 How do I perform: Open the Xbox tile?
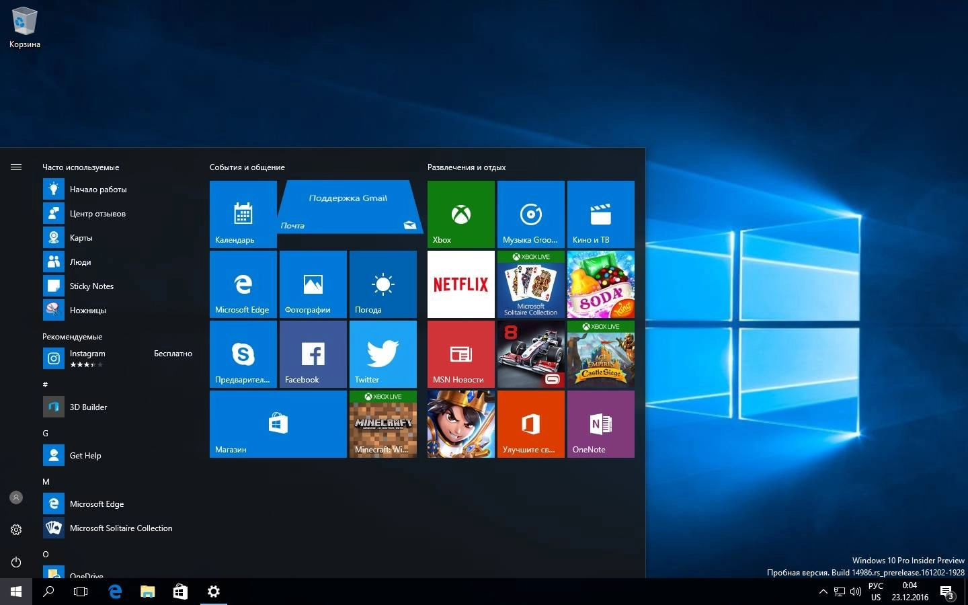461,214
